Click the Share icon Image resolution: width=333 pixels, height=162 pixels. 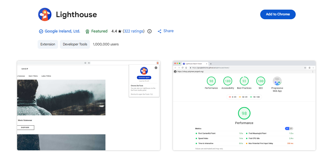click(x=159, y=31)
